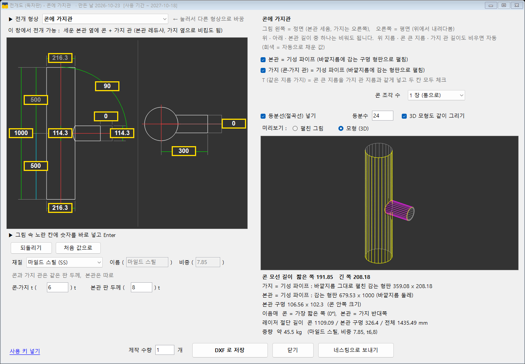Click the 본관 감는 형판 679.53 x 1000 line
This screenshot has width=525, height=364.
[x=338, y=295]
